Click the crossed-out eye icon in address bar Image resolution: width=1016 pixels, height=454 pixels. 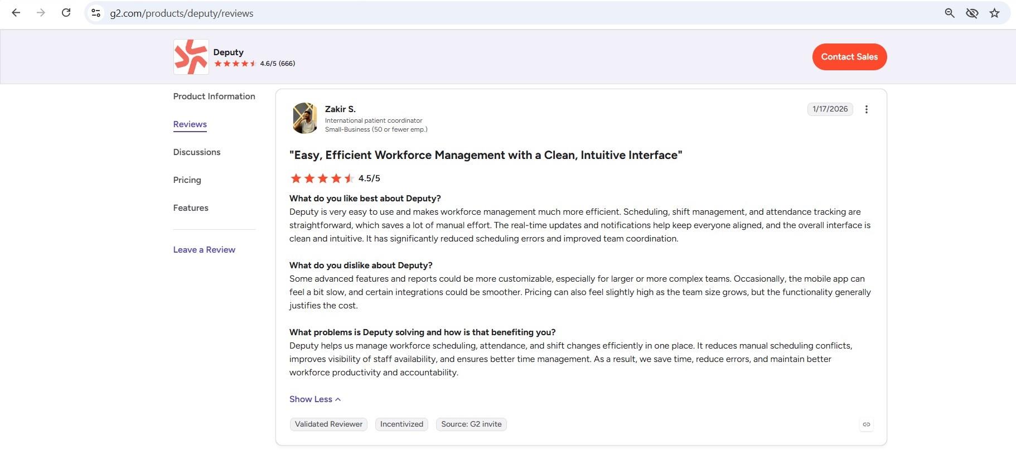pos(972,13)
